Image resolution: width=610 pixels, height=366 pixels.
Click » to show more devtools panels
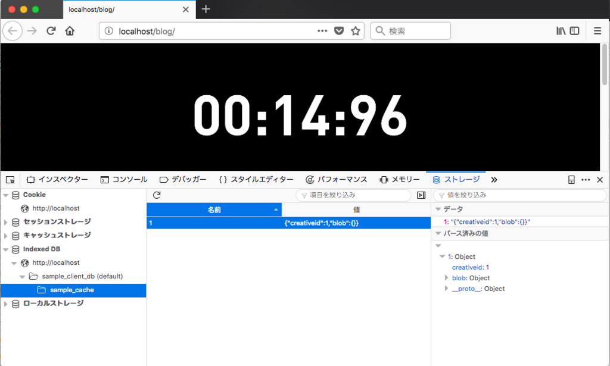tap(494, 179)
